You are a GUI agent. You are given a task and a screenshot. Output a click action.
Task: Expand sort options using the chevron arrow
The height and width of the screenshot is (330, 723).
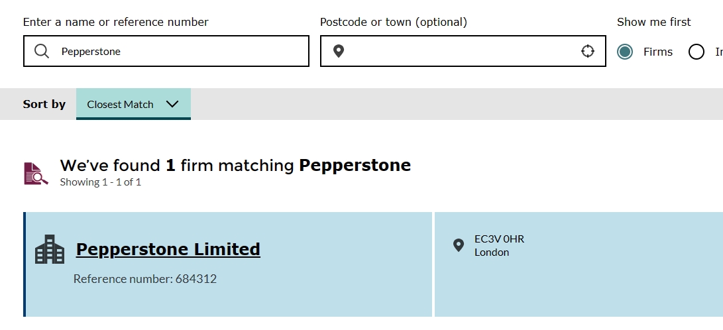pos(172,104)
